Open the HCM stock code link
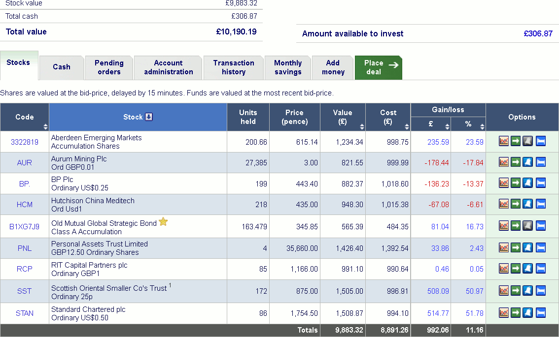 click(x=25, y=205)
